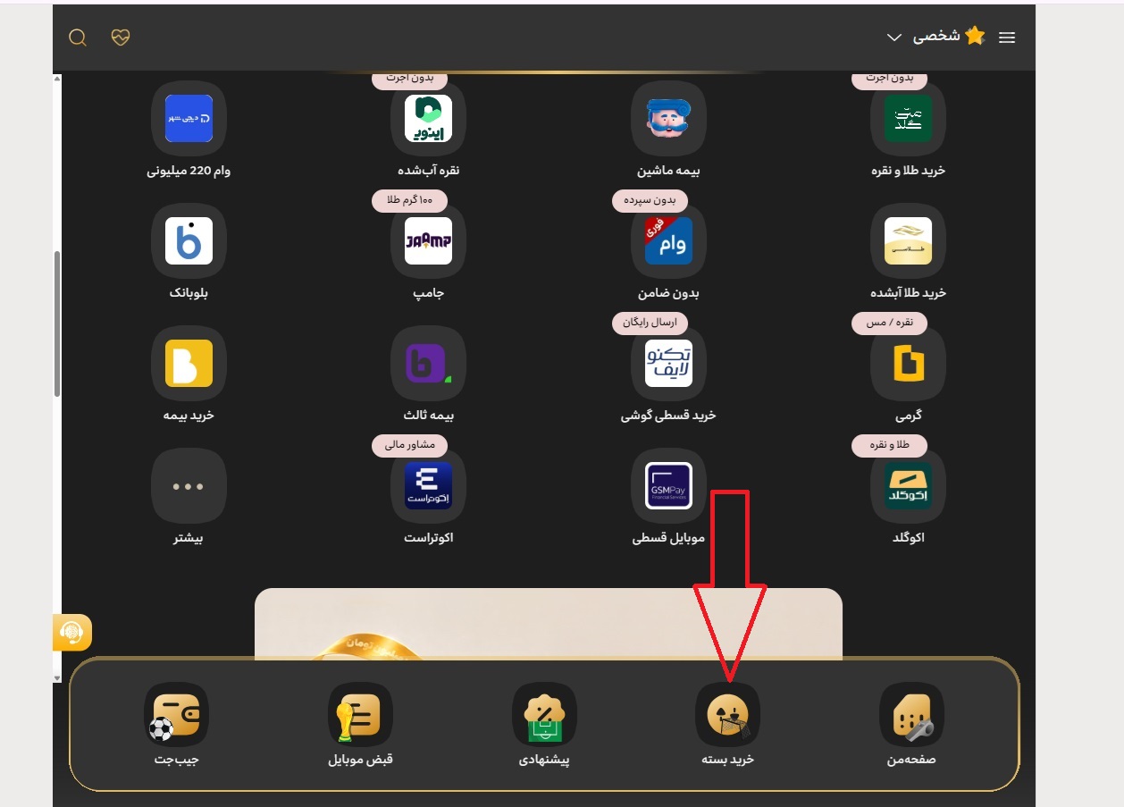Open the search magnifier icon
1124x807 pixels.
coord(78,38)
